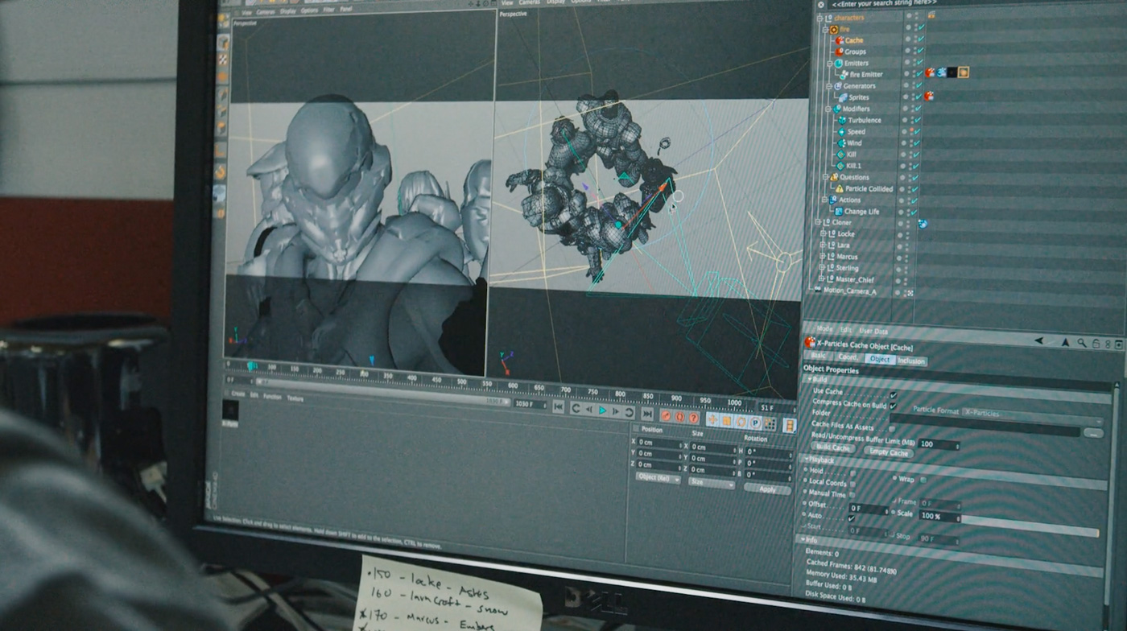This screenshot has width=1127, height=631.
Task: Click the Sprites row's red tag icon
Action: pos(929,96)
